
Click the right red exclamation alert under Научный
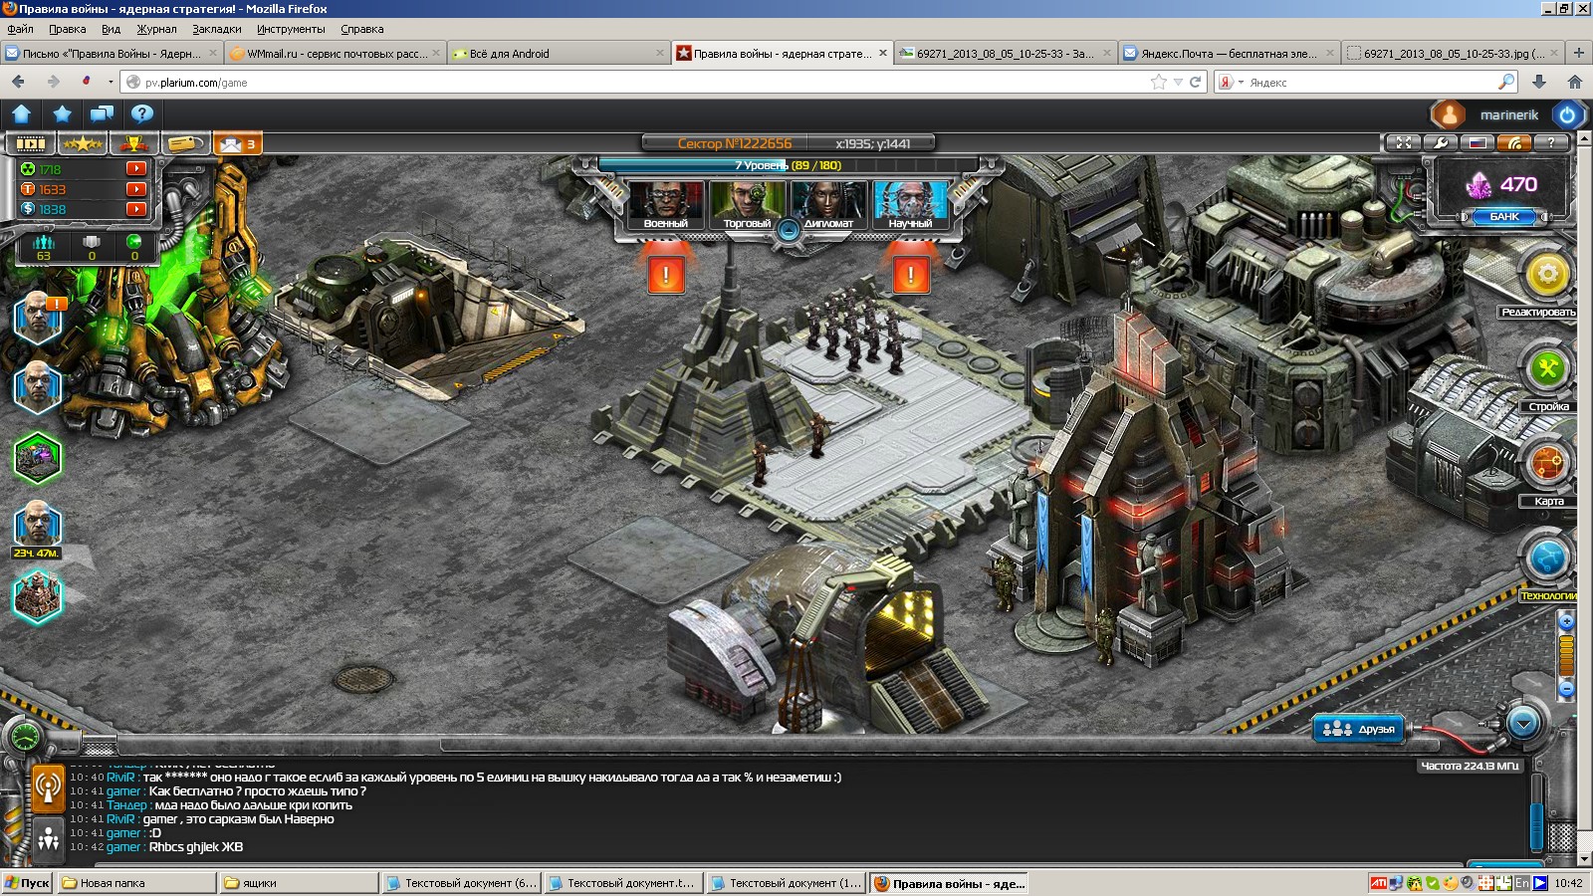pos(911,274)
